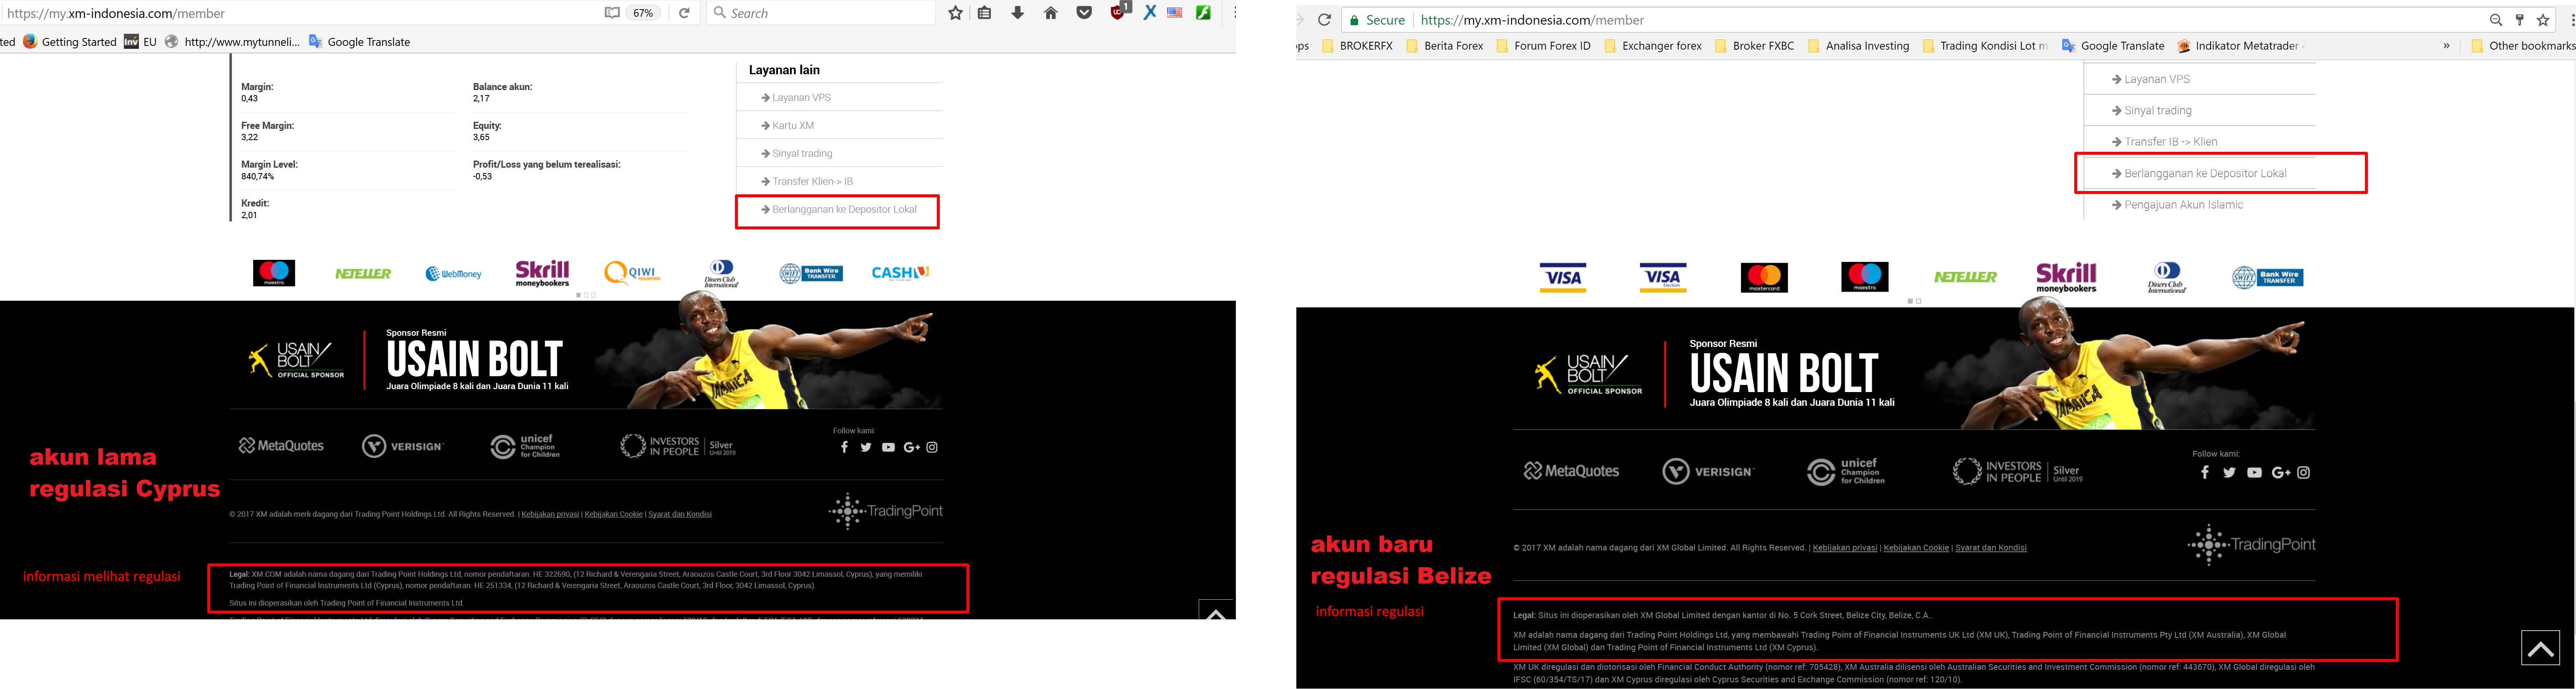The image size is (2576, 689).
Task: Open XM's Instagram in the Firefox window footer
Action: (x=932, y=447)
